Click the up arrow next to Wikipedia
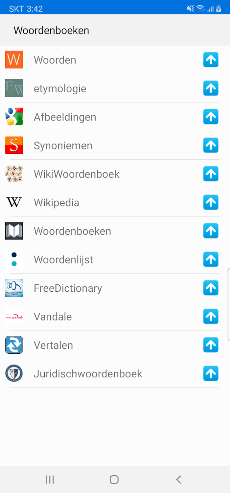 click(x=211, y=202)
